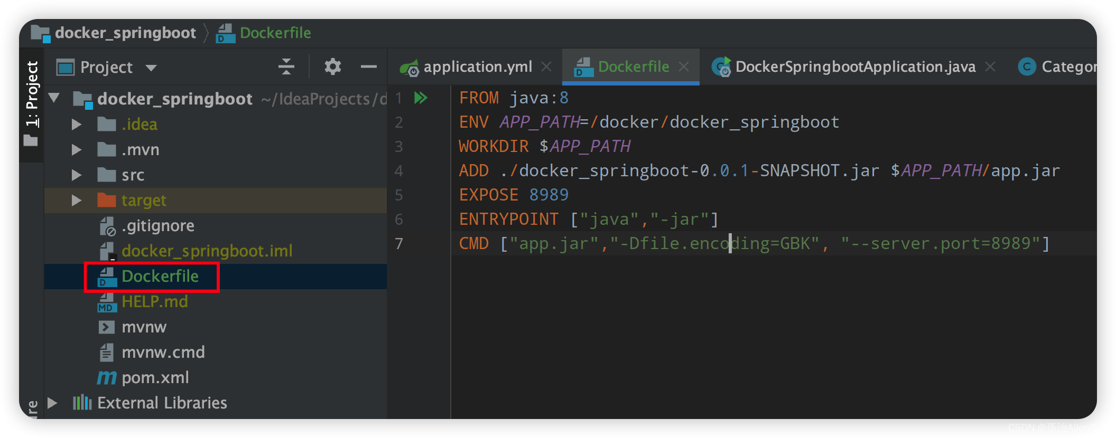The width and height of the screenshot is (1116, 438).
Task: Click "--server.port=8989" string in editor
Action: coord(940,243)
